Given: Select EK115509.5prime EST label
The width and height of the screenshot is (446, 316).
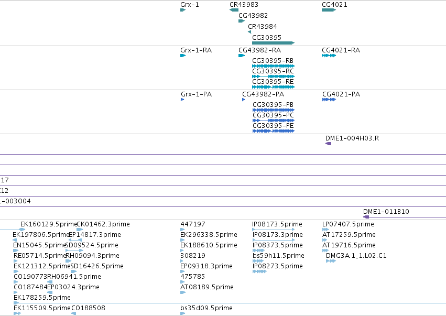Looking at the screenshot, I should 42,308.
